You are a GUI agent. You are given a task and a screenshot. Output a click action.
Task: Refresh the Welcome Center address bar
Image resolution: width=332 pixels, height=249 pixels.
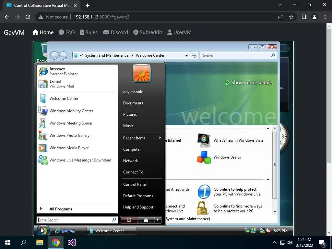194,56
